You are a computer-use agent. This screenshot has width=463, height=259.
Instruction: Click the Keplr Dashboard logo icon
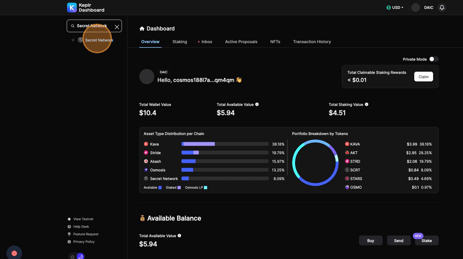tap(72, 7)
